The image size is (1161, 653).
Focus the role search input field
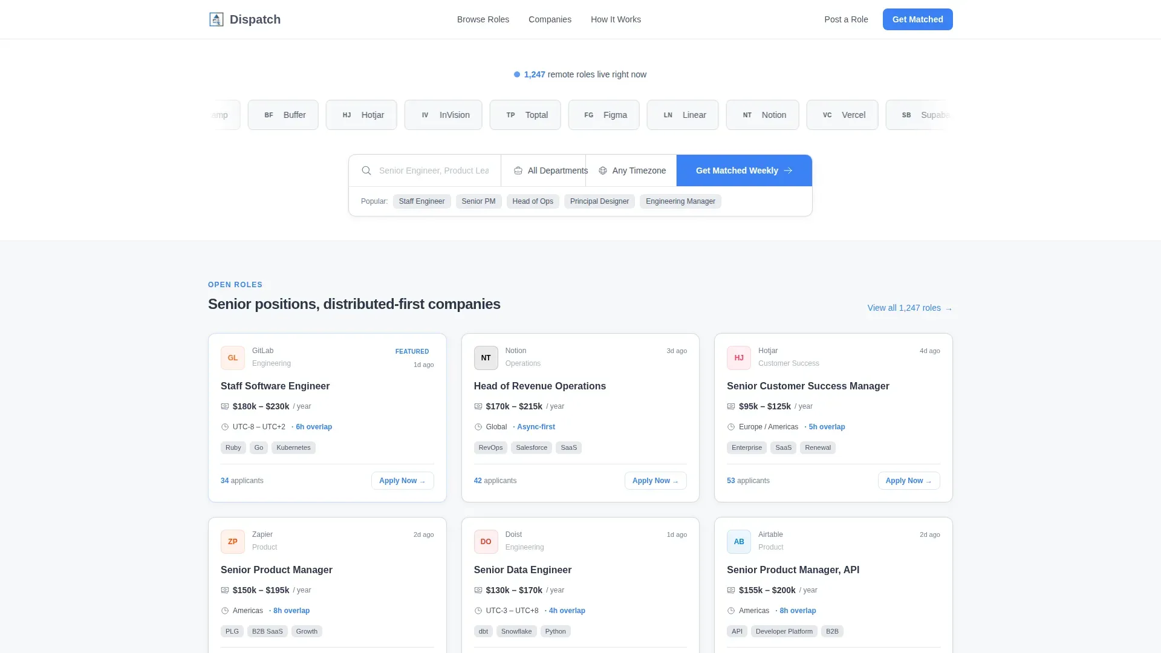(x=434, y=171)
